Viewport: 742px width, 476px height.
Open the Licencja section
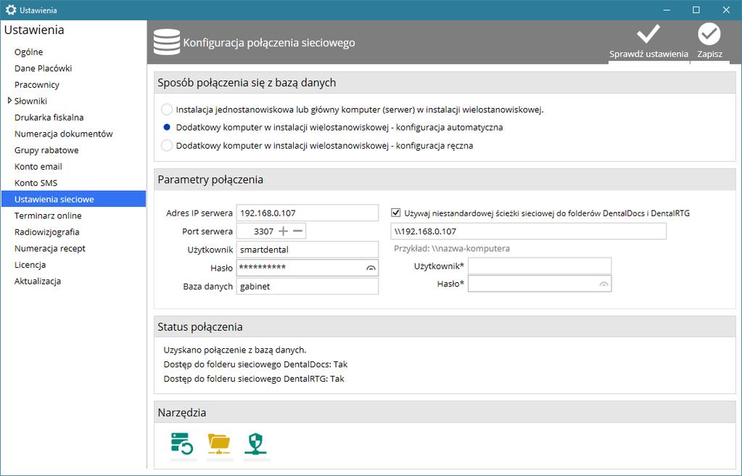pyautogui.click(x=30, y=265)
